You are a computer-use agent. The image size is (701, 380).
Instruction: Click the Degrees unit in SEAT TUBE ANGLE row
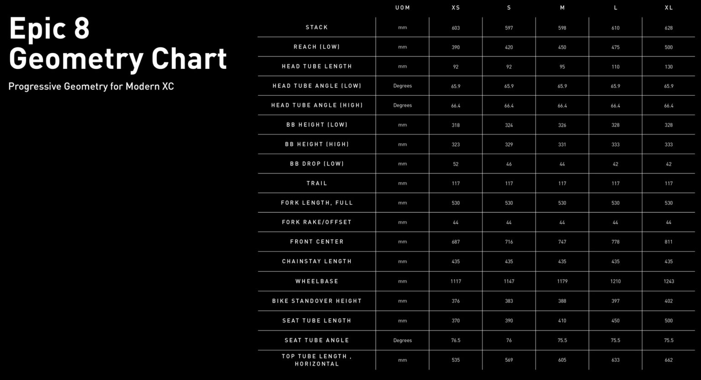pyautogui.click(x=403, y=340)
